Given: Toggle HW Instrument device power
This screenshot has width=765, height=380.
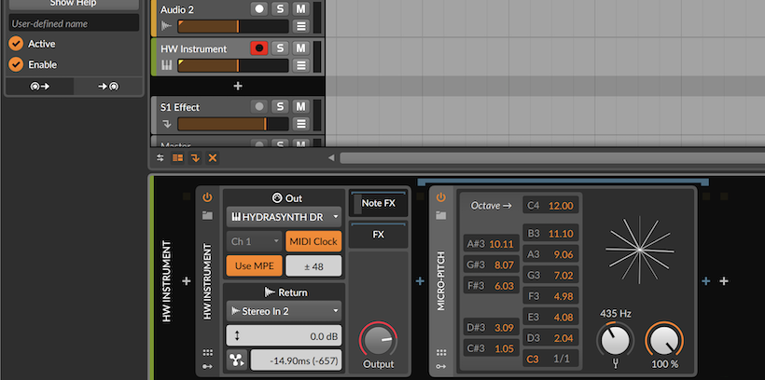Looking at the screenshot, I should (x=207, y=197).
